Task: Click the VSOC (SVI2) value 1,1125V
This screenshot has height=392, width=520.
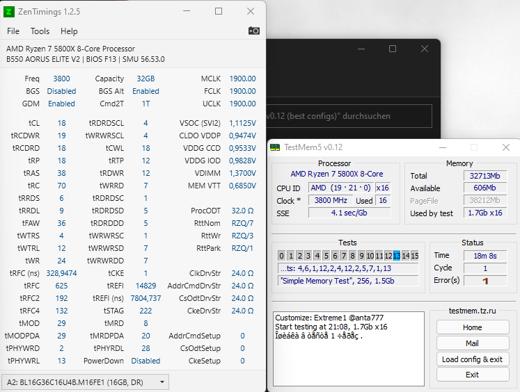Action: coord(242,123)
